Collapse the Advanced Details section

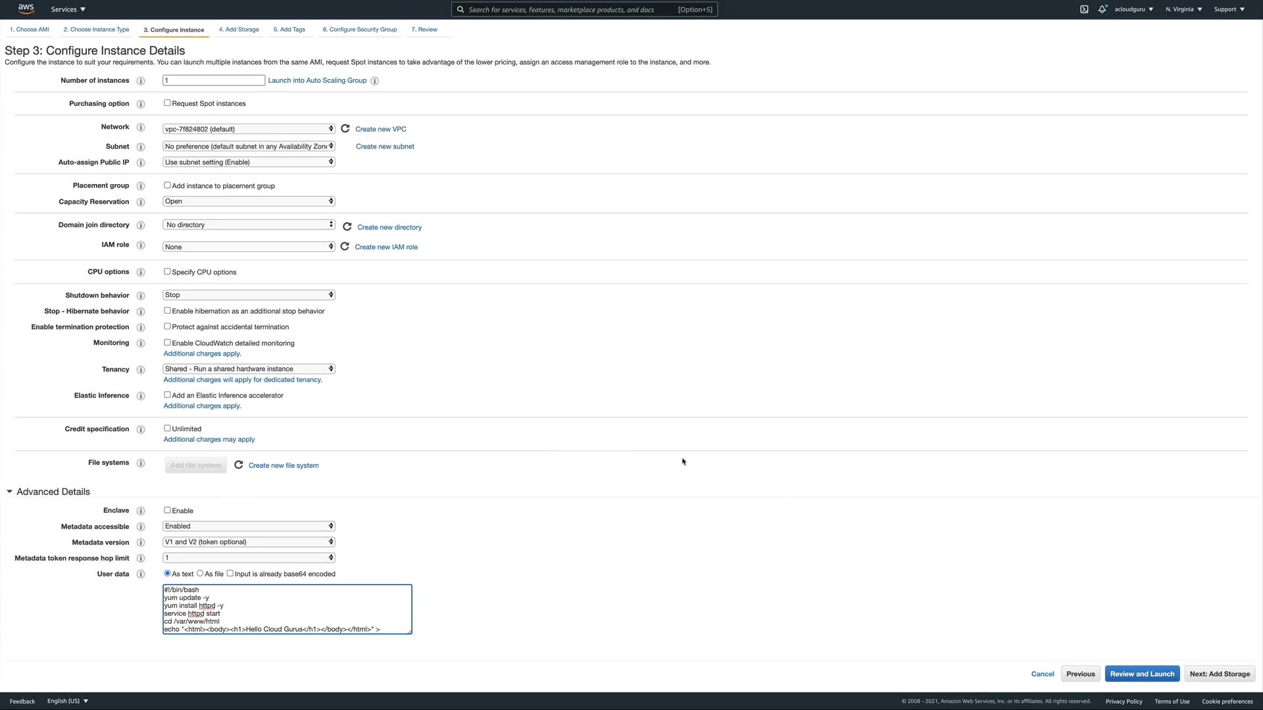[x=10, y=492]
